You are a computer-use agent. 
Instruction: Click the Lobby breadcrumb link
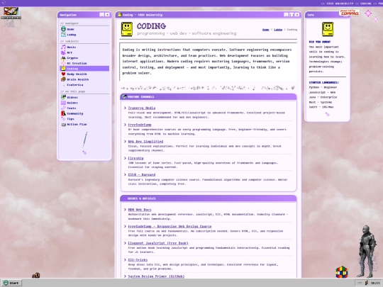click(x=278, y=30)
